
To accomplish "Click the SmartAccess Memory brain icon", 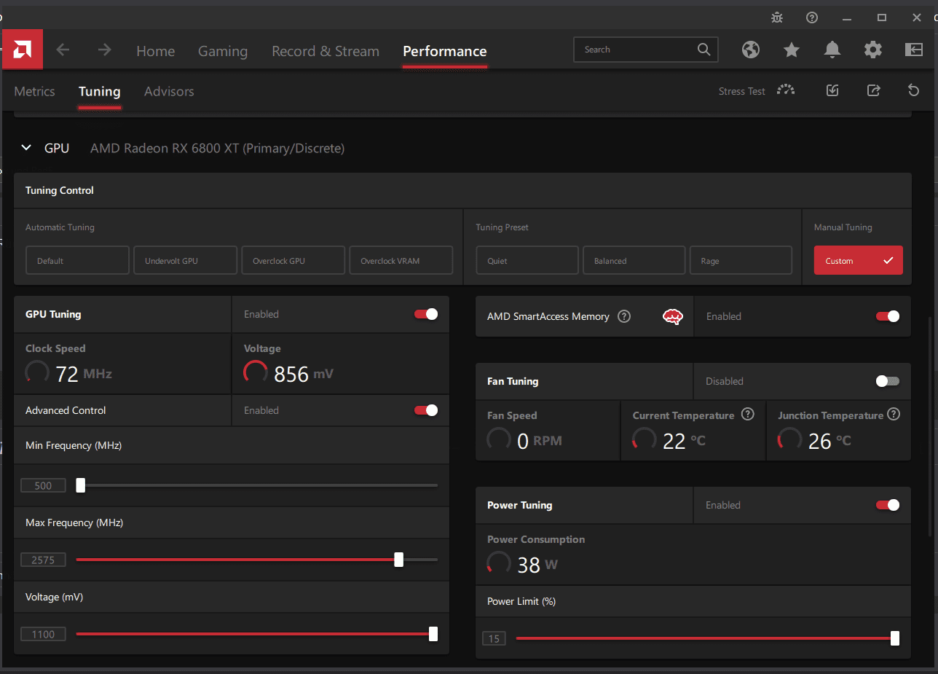I will click(x=673, y=316).
